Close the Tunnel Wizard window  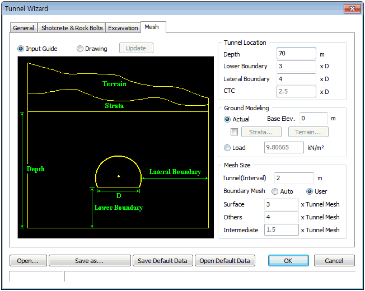pyautogui.click(x=351, y=9)
